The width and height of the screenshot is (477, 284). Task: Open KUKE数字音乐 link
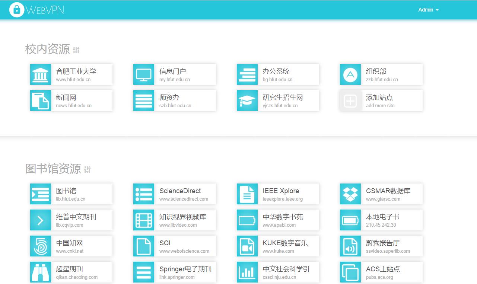click(285, 243)
